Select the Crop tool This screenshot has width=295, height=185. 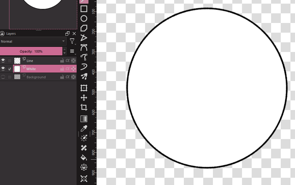tap(84, 107)
